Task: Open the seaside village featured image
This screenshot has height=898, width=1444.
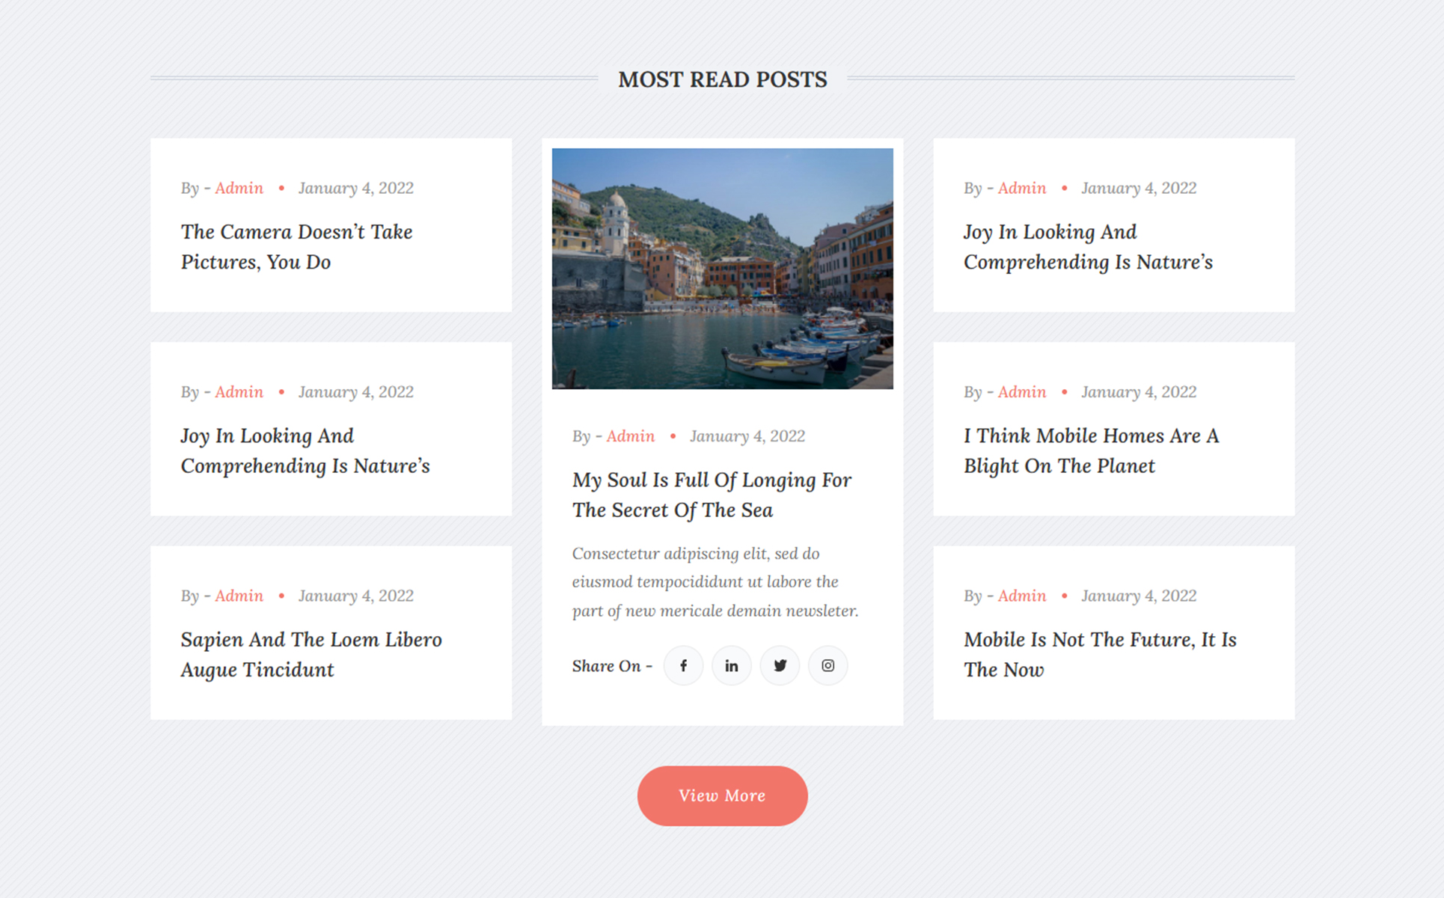Action: (x=722, y=269)
